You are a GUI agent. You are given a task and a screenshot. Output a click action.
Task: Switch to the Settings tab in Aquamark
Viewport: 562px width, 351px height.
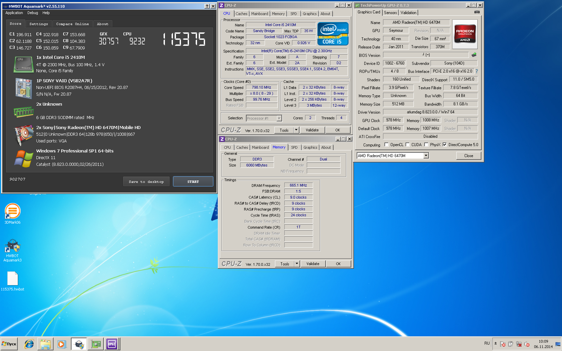pyautogui.click(x=38, y=24)
